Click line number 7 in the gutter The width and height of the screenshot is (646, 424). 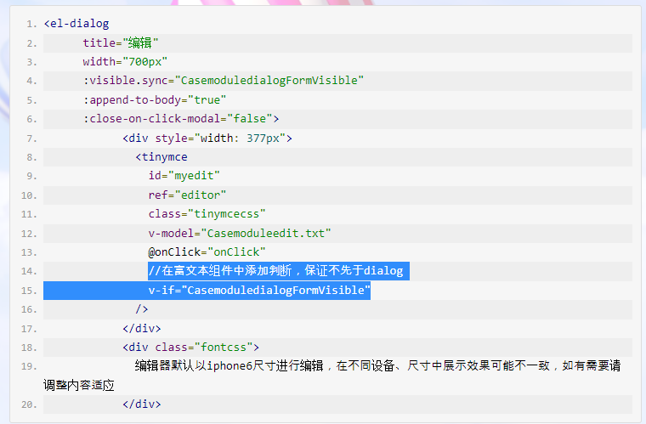[x=31, y=139]
